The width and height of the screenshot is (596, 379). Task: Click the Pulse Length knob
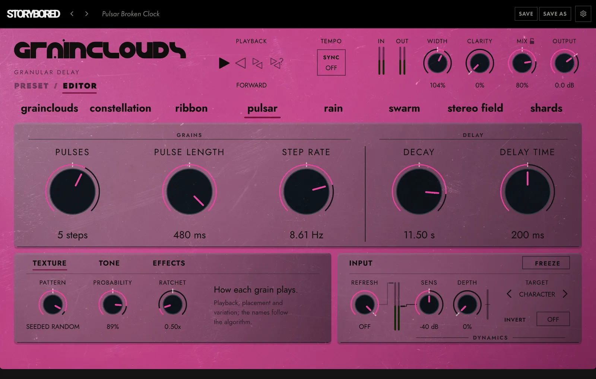coord(189,191)
